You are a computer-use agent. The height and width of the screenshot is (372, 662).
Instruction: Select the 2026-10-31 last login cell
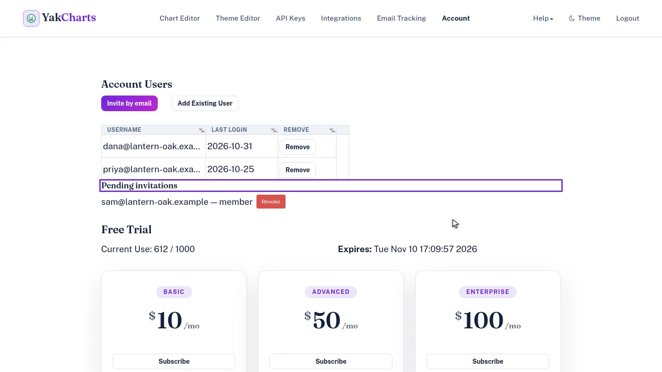coord(241,146)
